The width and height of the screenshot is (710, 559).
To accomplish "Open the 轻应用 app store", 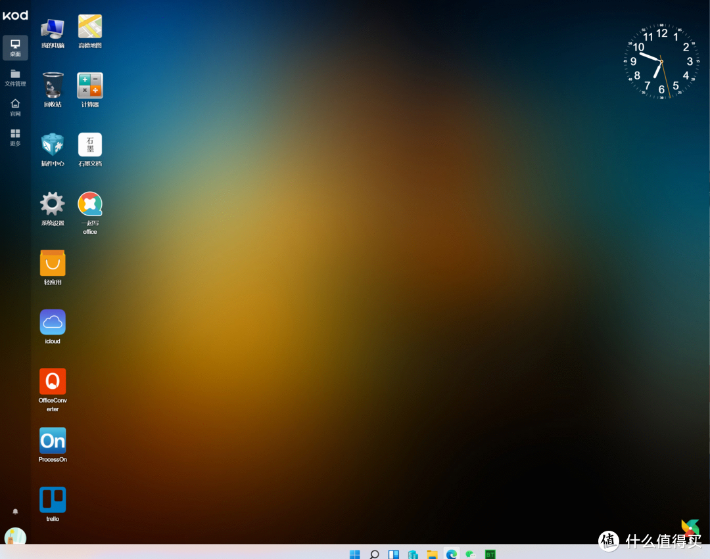I will [x=52, y=263].
